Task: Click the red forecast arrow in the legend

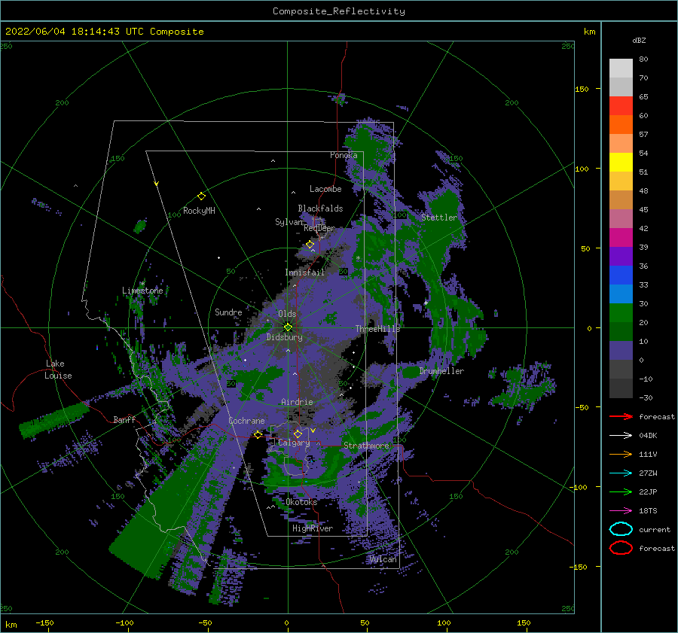Action: [x=621, y=416]
